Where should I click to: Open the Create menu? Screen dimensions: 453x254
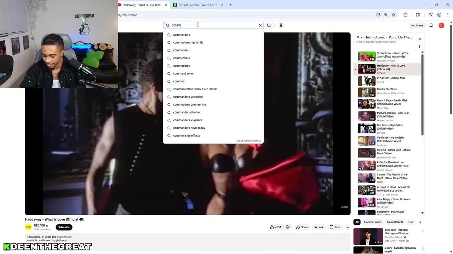coord(417,25)
